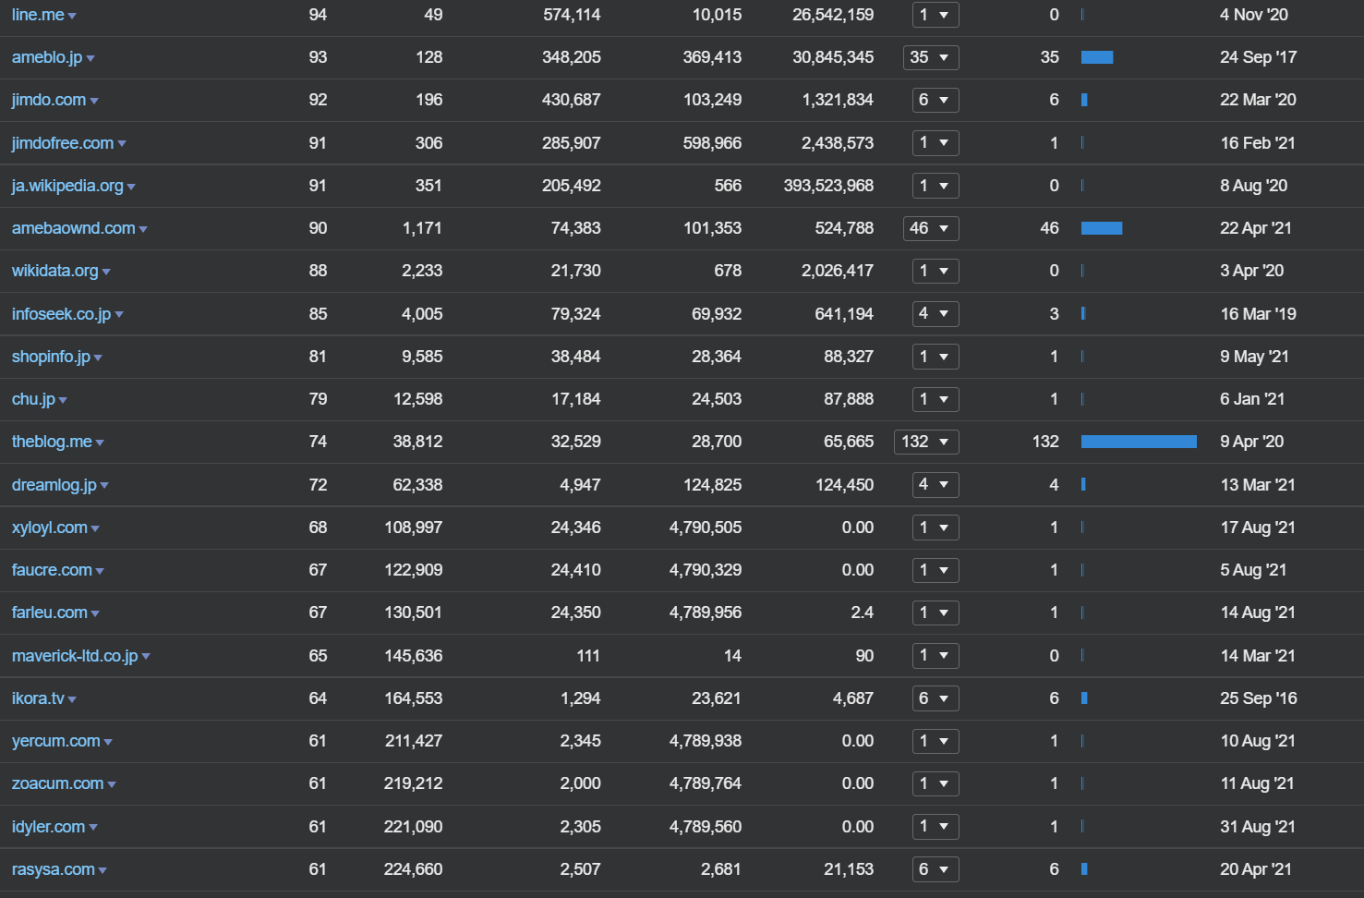Select the value 4,790,505 for xyloyl.com
The image size is (1364, 898).
coord(706,528)
